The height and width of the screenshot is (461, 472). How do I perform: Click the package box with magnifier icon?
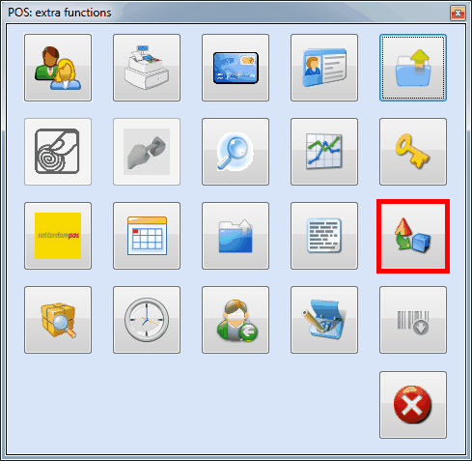coord(58,320)
